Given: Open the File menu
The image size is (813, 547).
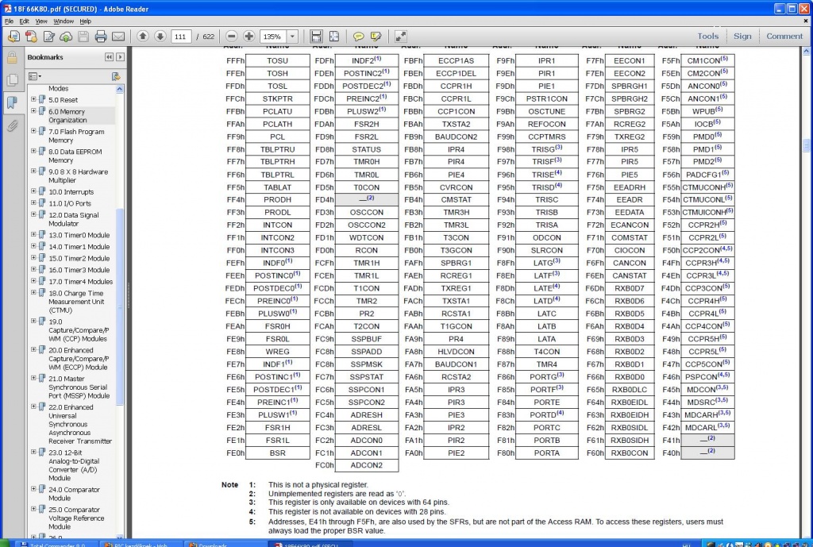Looking at the screenshot, I should click(9, 21).
